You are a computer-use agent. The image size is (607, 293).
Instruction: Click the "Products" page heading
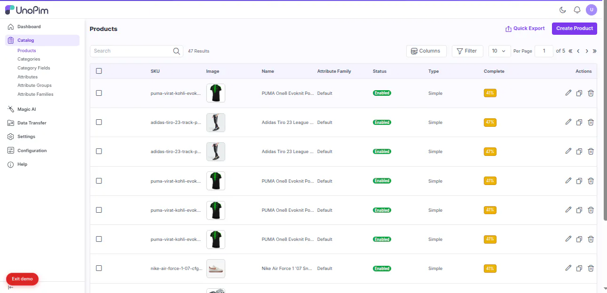coord(103,29)
